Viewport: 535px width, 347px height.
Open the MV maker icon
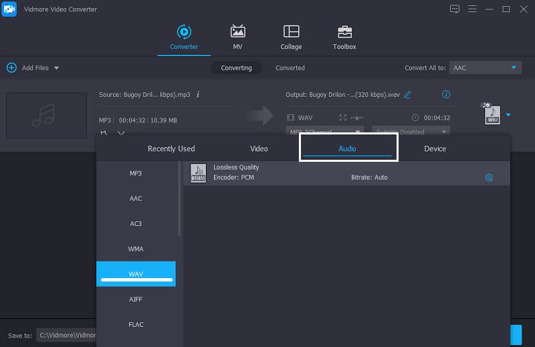point(237,37)
